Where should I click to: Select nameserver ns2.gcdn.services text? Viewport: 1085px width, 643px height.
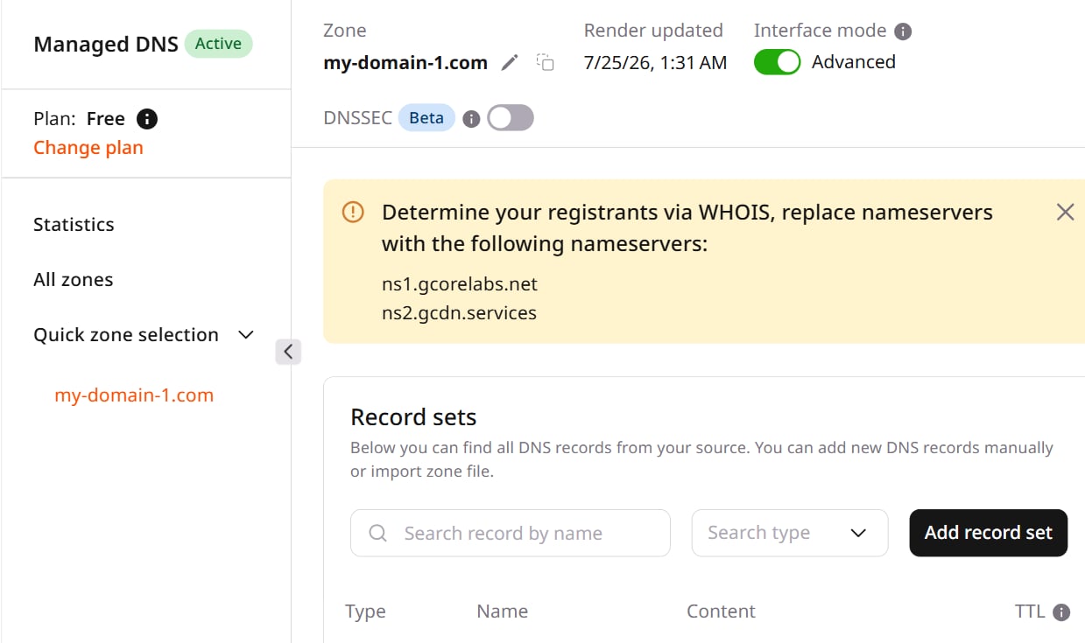click(459, 313)
